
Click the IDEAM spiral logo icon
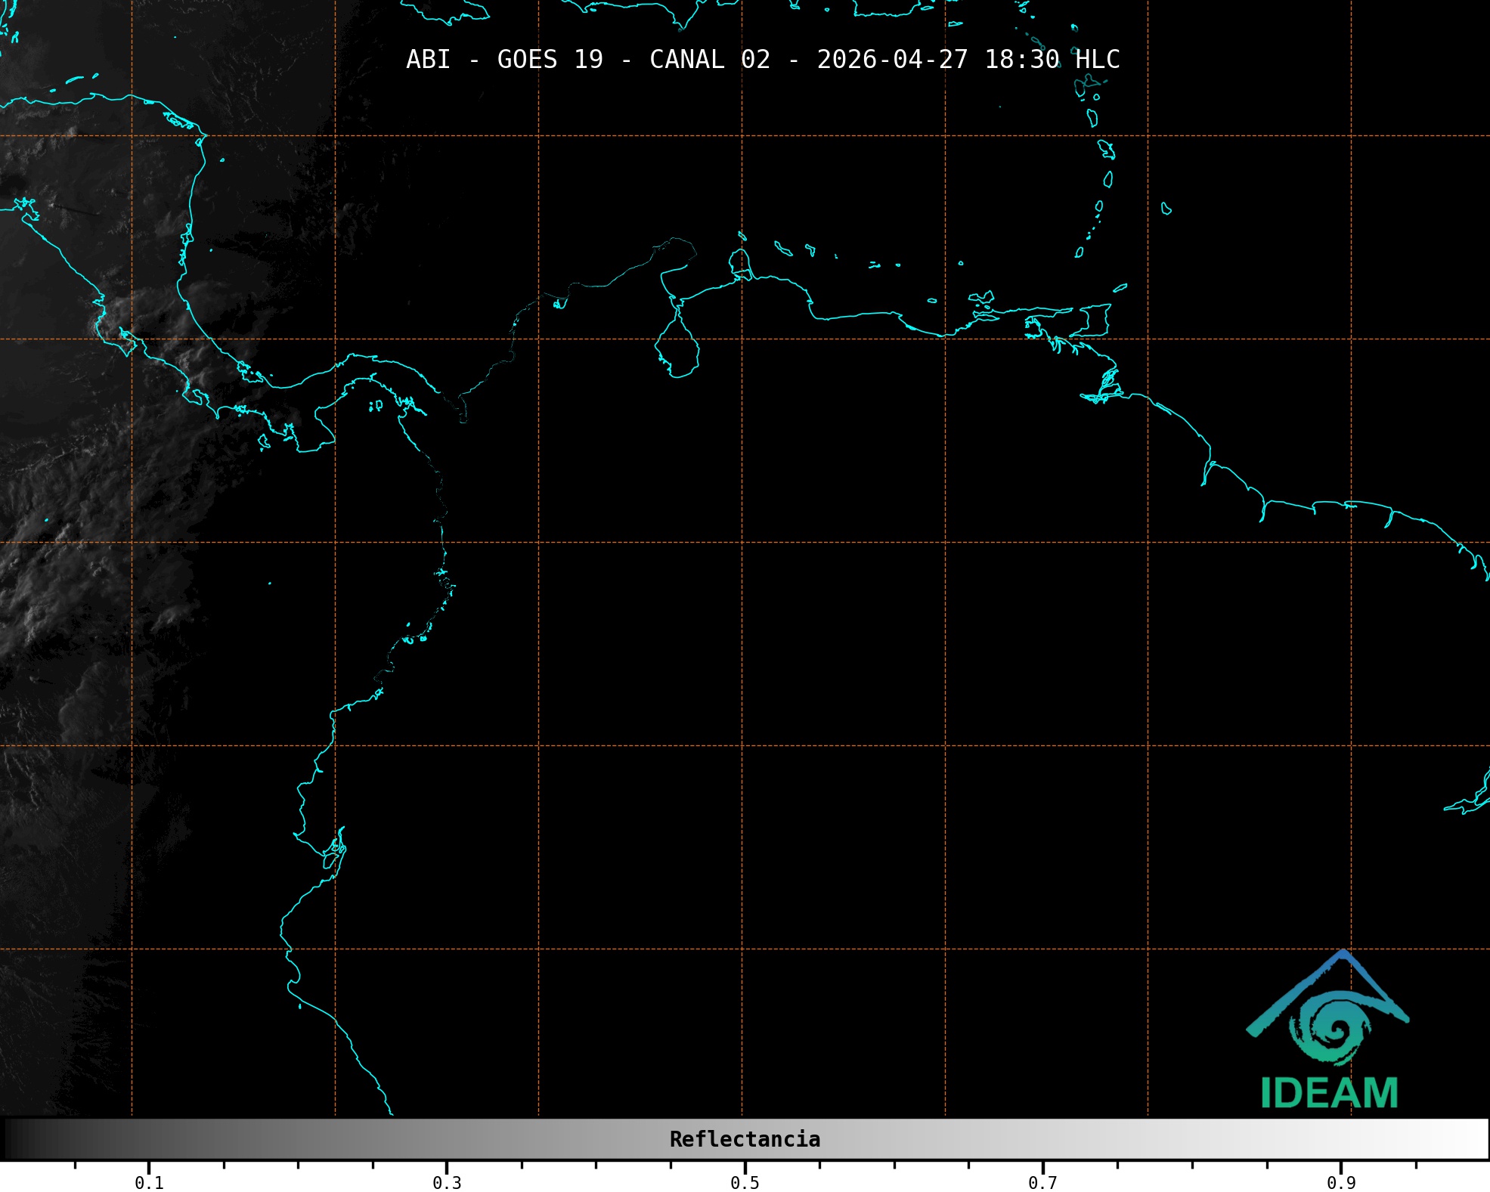pos(1330,1026)
